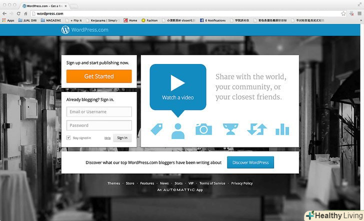Focus the Password field
The image size is (364, 221).
click(x=99, y=125)
